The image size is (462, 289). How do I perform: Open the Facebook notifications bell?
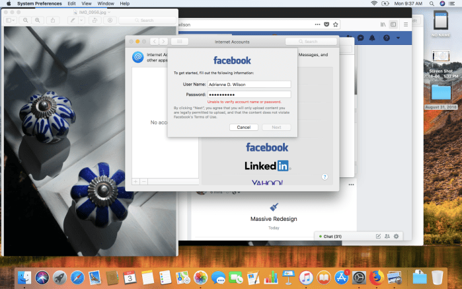tap(373, 38)
